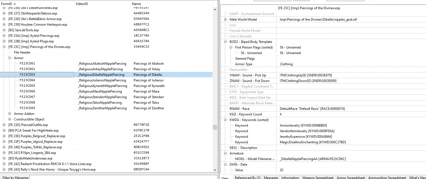Viewport: 426px width, 179px height.
Task: Click the MagicDisallowEnchanting keyword value
Action: 313,142
